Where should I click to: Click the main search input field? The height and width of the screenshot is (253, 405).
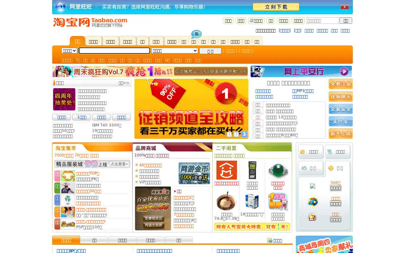(114, 51)
